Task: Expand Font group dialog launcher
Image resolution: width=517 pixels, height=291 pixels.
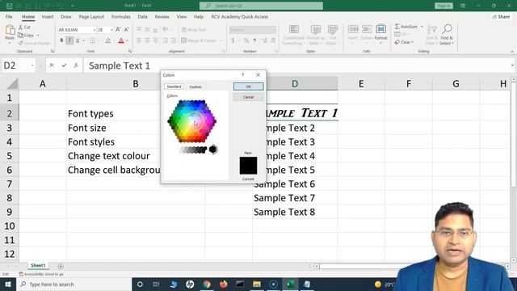Action: coord(130,52)
